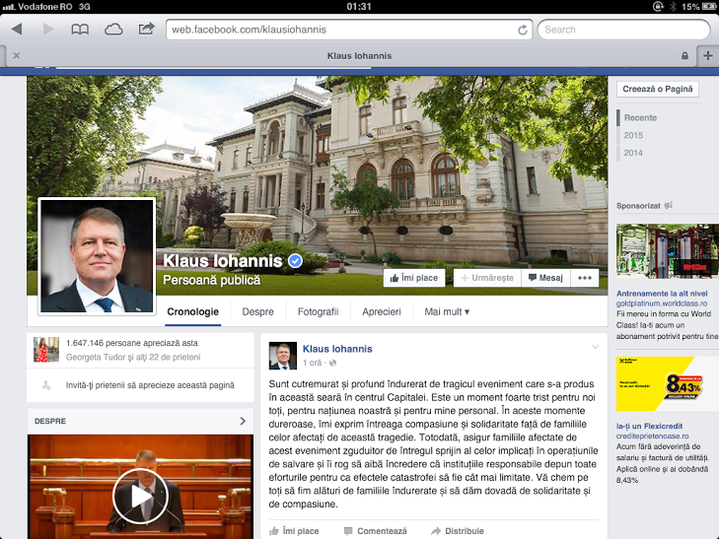
Task: Jump to 2015 in timeline navigator
Action: point(633,135)
